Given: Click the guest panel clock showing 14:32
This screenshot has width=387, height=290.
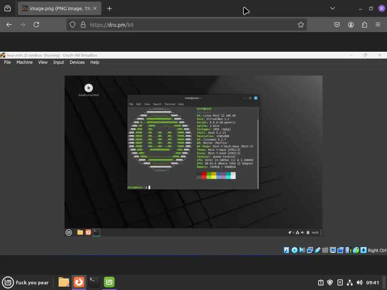Looking at the screenshot, I should pyautogui.click(x=315, y=233).
